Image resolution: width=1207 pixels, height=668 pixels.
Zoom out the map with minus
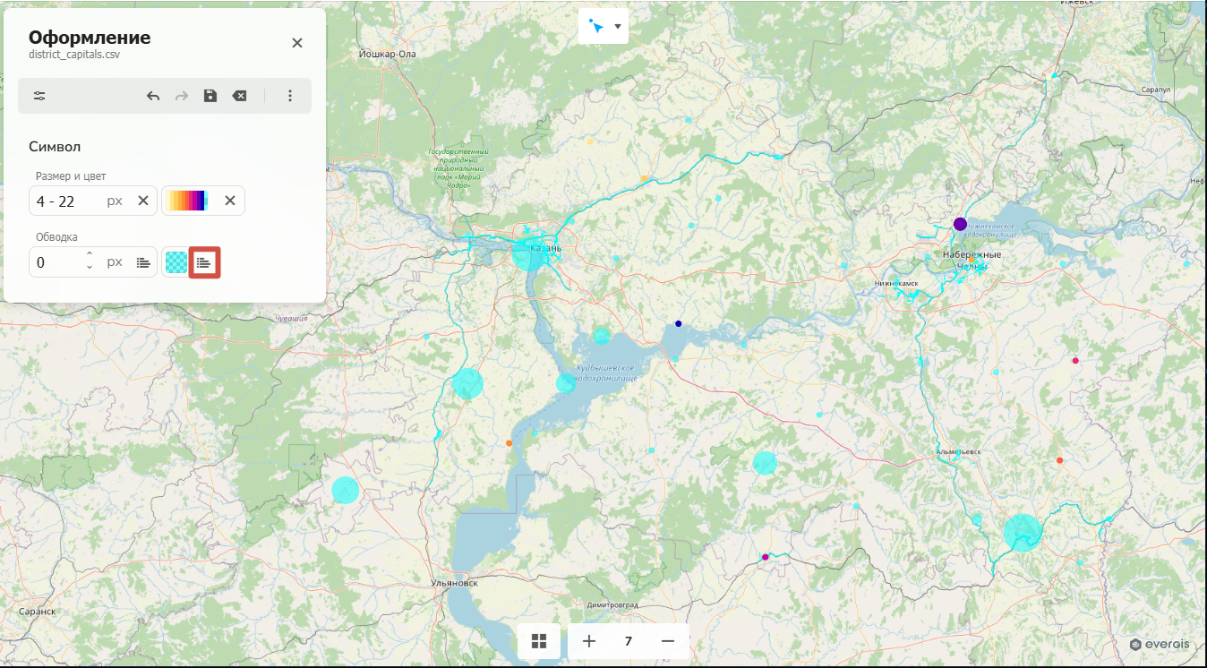click(667, 641)
